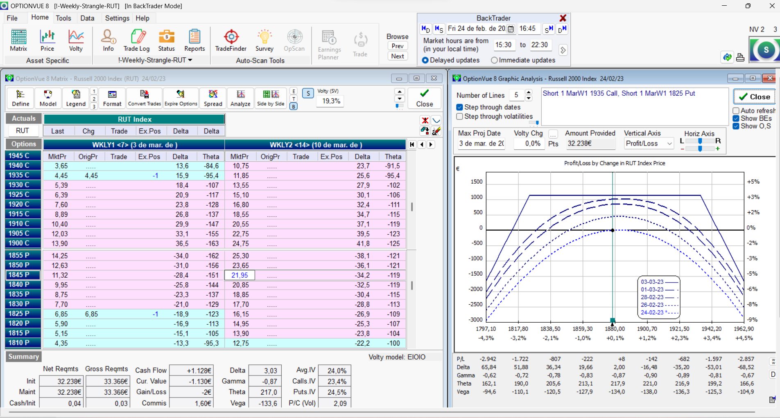
Task: Open the BackTrader calendar date picker
Action: [511, 29]
